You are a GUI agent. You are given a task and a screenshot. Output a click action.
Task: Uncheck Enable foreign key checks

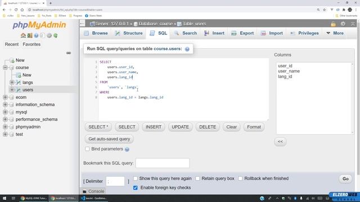[136, 187]
